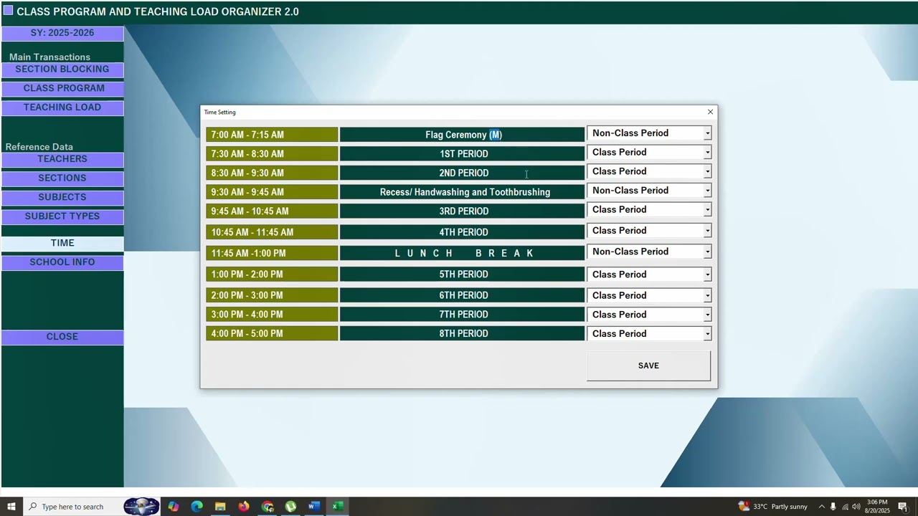Edit the 3RD PERIOD name field
The width and height of the screenshot is (918, 516).
pyautogui.click(x=462, y=211)
